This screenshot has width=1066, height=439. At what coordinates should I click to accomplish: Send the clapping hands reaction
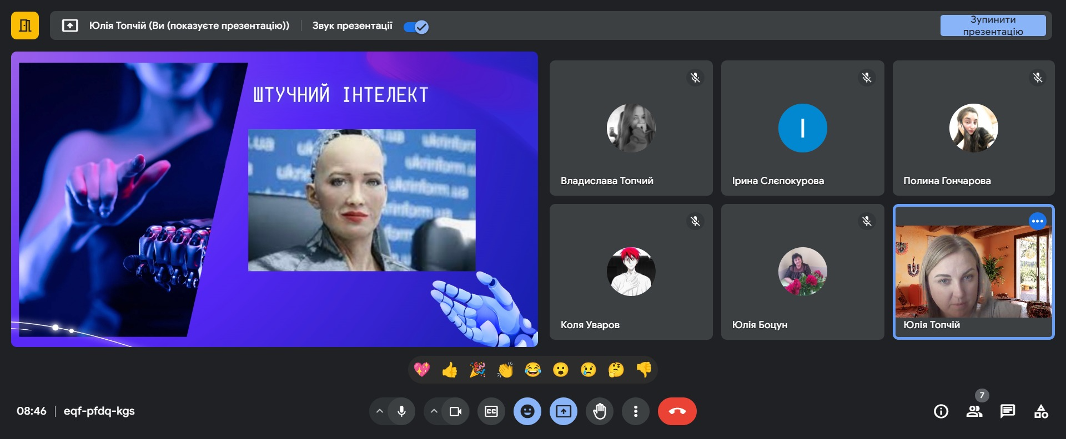tap(505, 370)
